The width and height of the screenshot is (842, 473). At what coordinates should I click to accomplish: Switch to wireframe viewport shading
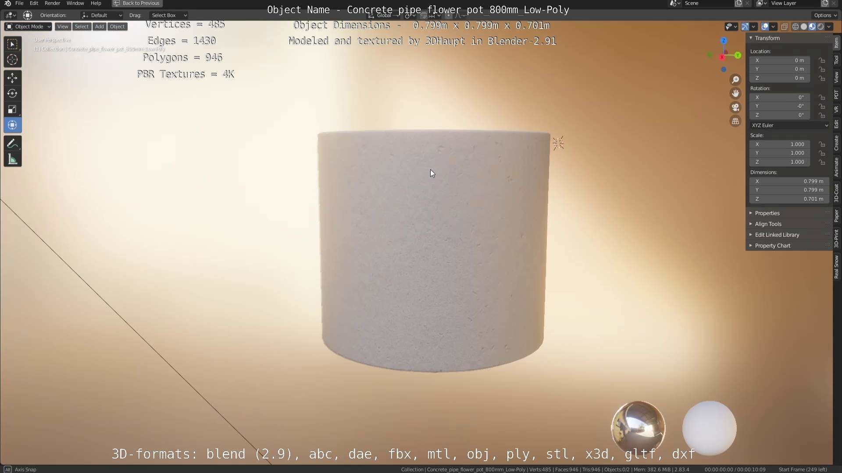(796, 27)
